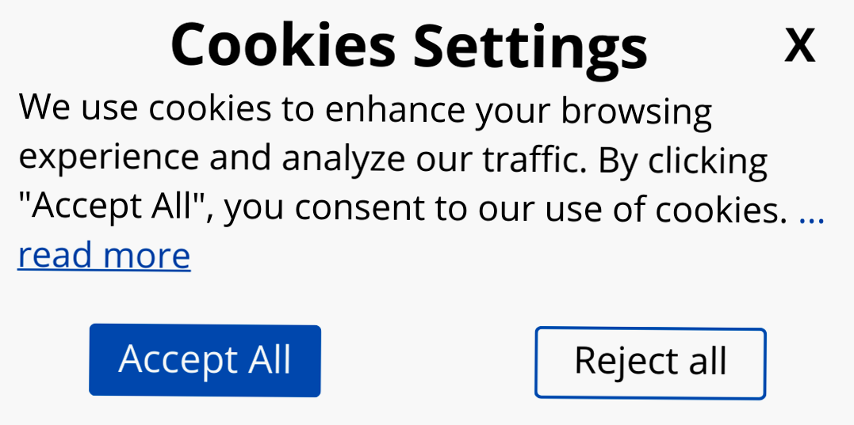The image size is (854, 425).
Task: Click "By clicking" in the notice text
Action: 683,161
